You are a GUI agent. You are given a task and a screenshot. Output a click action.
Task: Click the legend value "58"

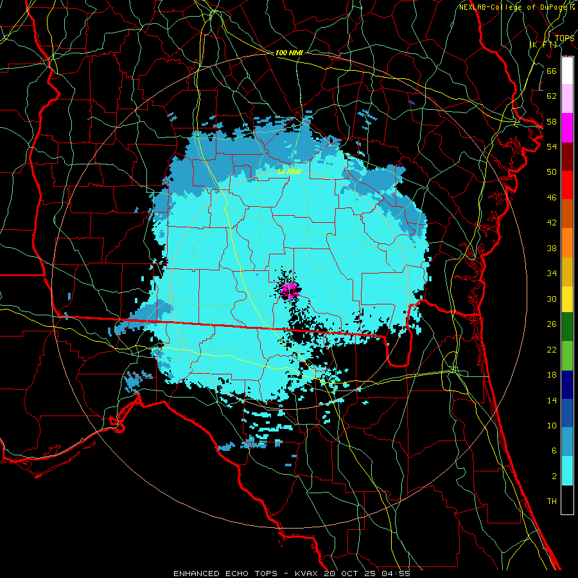pos(552,121)
